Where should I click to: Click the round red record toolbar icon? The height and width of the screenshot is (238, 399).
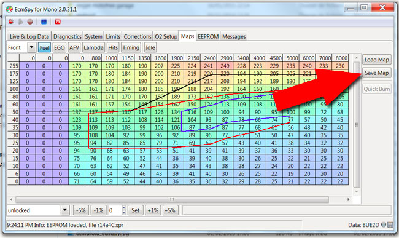pyautogui.click(x=30, y=22)
